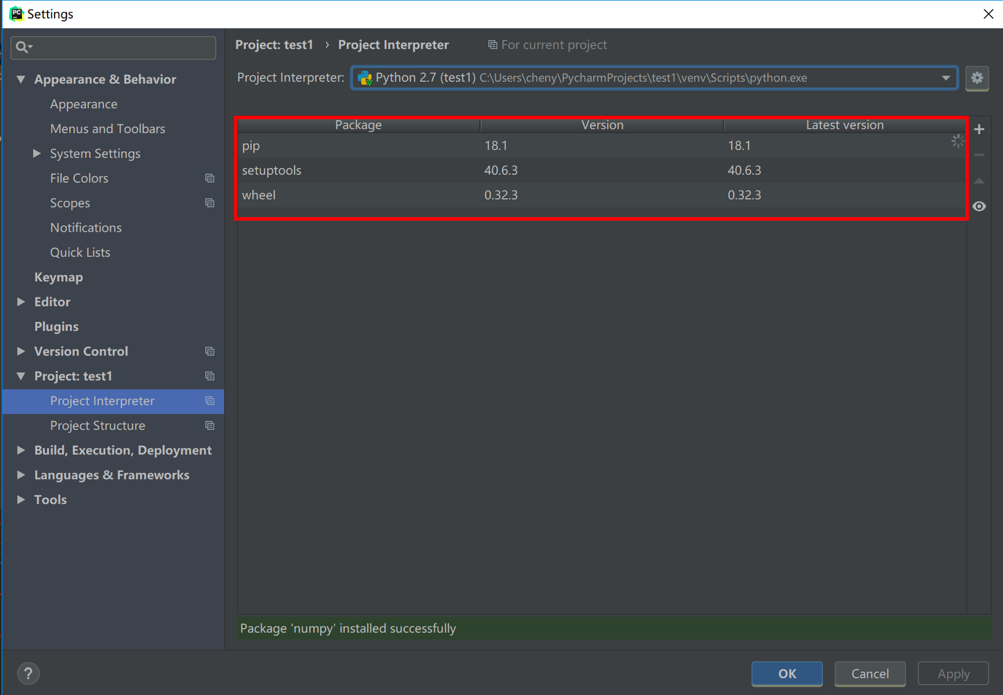
Task: Click the Latest version column header
Action: [x=844, y=125]
